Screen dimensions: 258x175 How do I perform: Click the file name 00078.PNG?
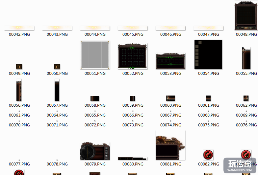[57, 164]
